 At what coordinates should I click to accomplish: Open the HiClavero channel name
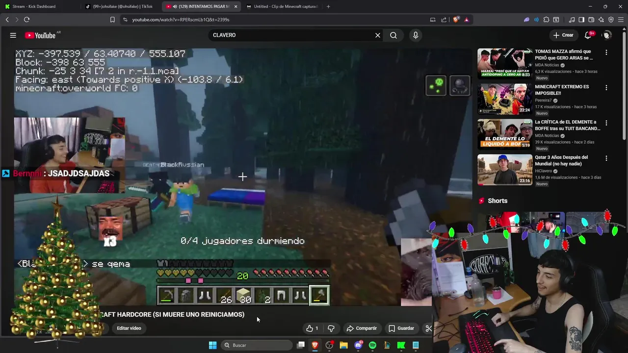coord(543,171)
